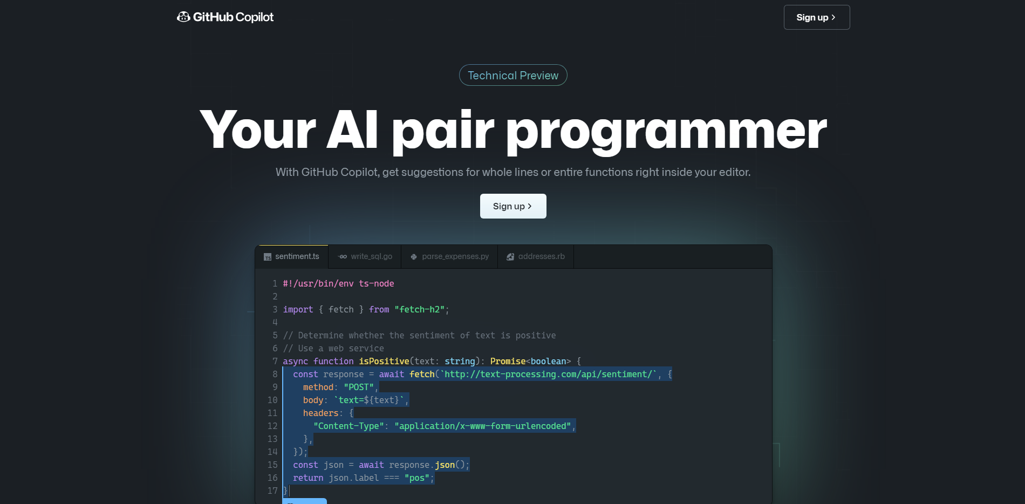Click the Sign up button in header
The image size is (1025, 504).
point(817,17)
